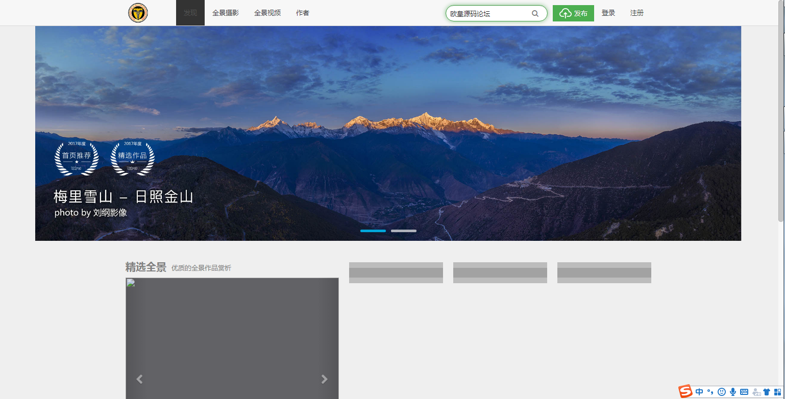This screenshot has width=785, height=399.
Task: Click the 登录 login link
Action: [x=608, y=13]
